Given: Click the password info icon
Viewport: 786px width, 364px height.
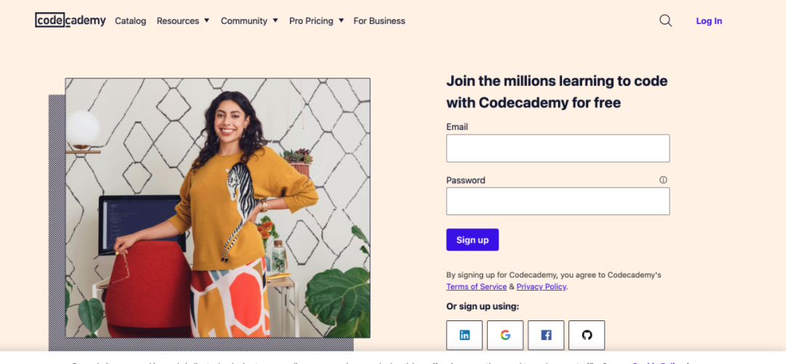Looking at the screenshot, I should click(663, 180).
